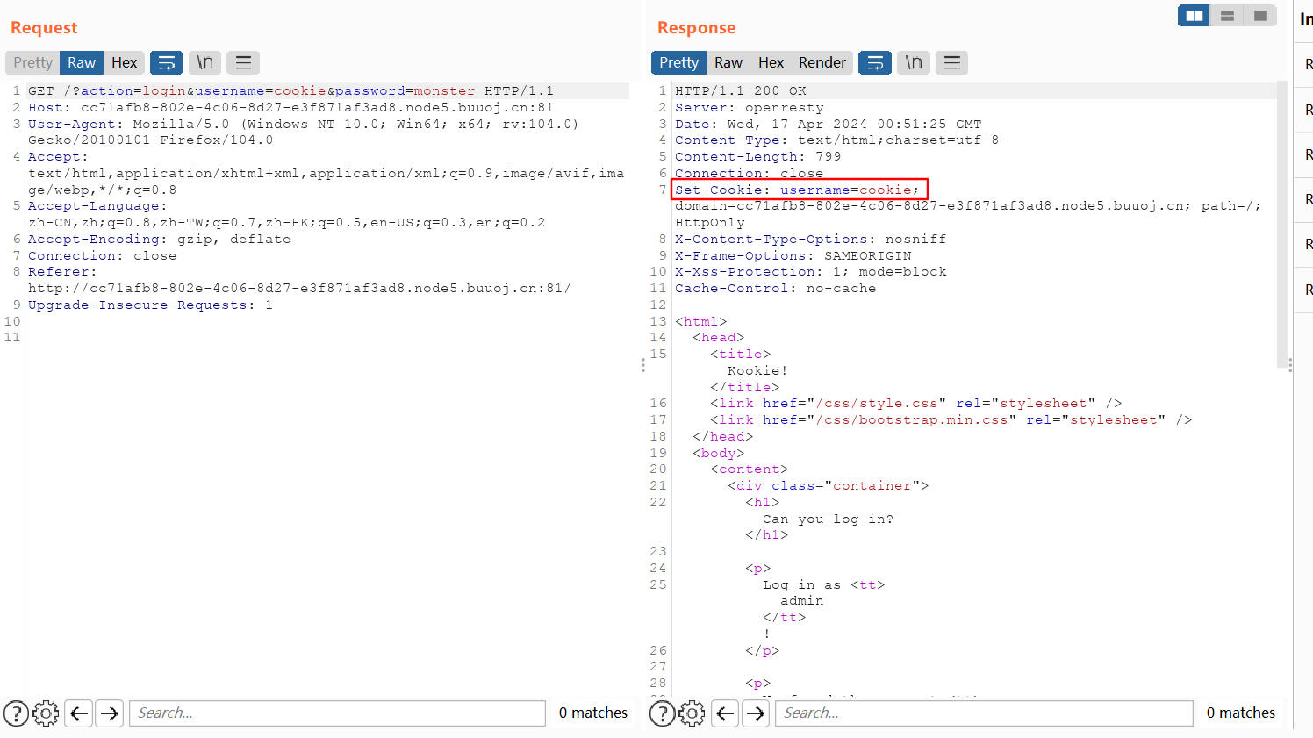Open help icon below Request panel
The image size is (1313, 738).
(16, 713)
